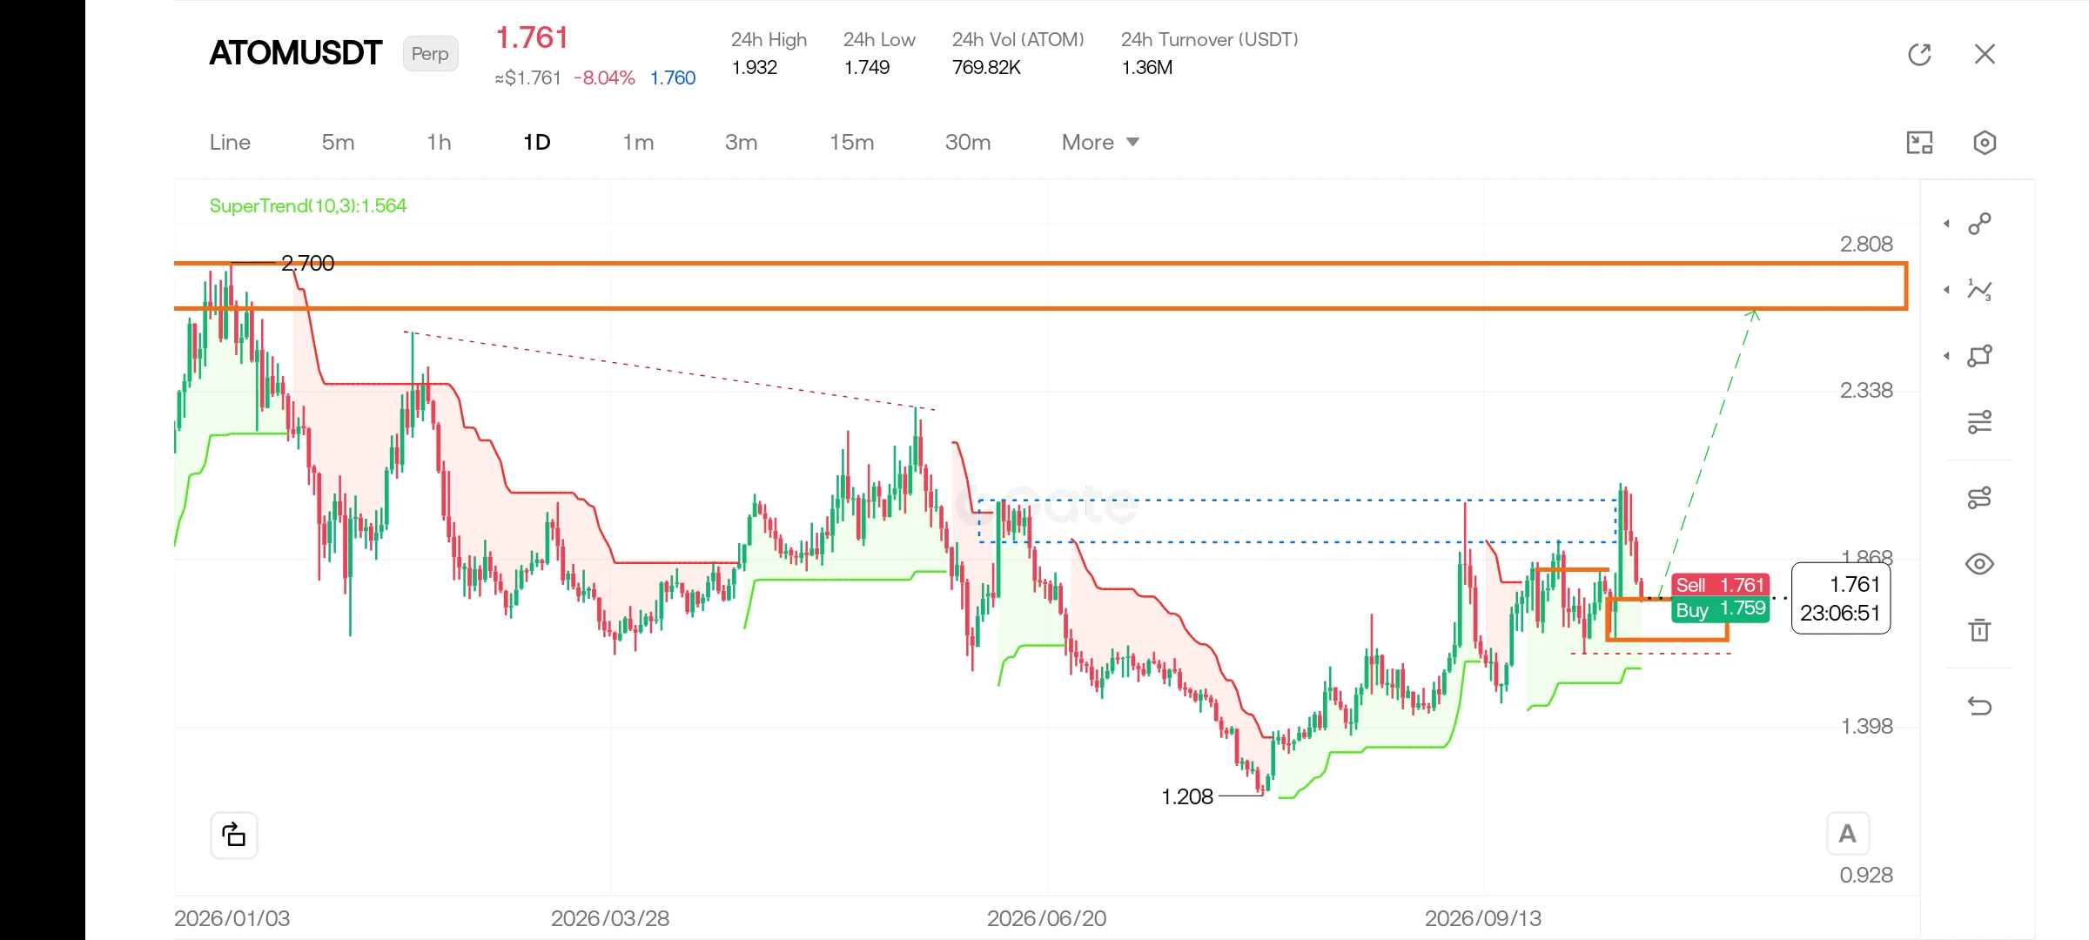Toggle auto scale with the A button
Screen dimensions: 2089x940
pos(1847,834)
